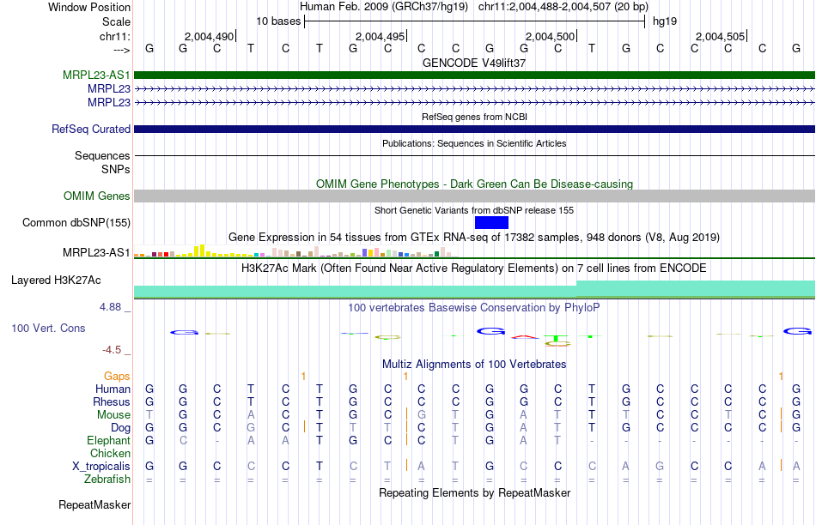816x525 pixels.
Task: Click the 2,004,490 ruler coordinate
Action: pos(210,36)
